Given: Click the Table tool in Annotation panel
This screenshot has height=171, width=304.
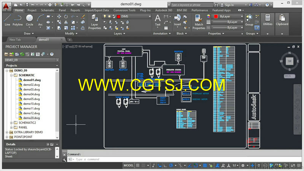Looking at the screenshot, I should click(x=166, y=28).
